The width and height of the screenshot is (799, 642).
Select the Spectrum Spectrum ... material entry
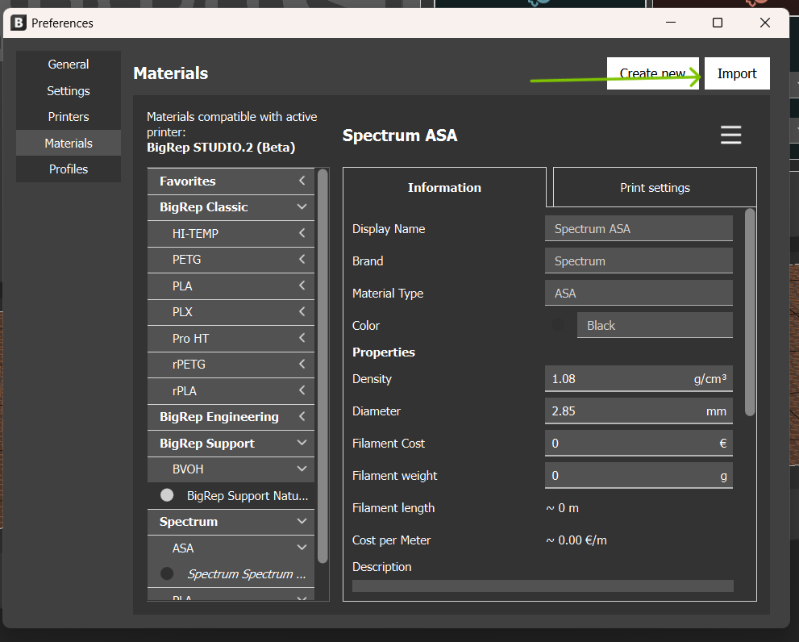point(231,574)
